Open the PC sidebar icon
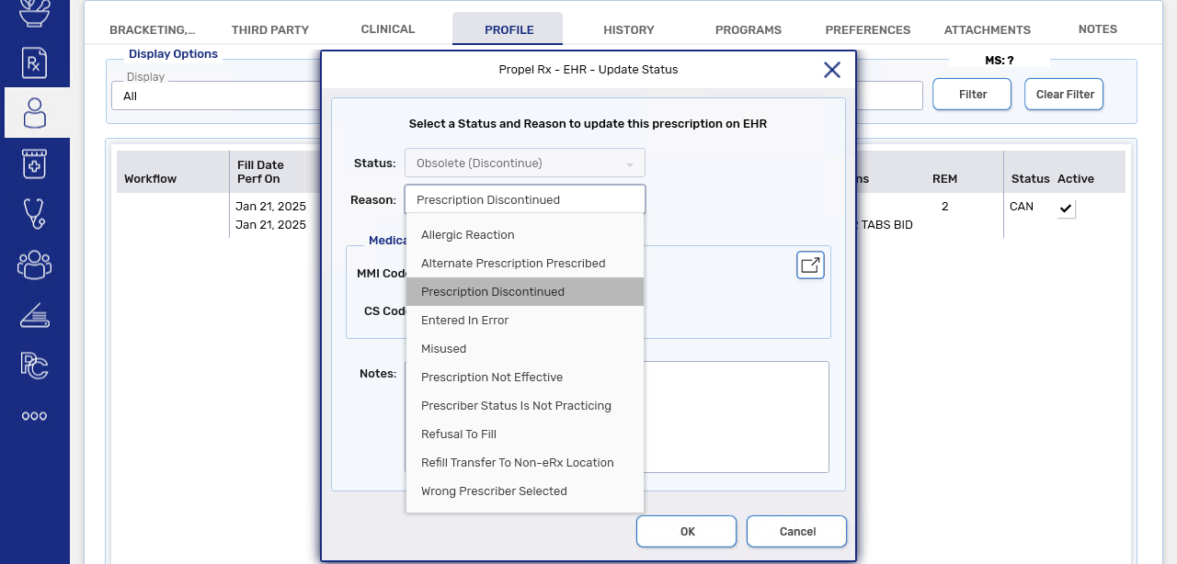Viewport: 1177px width, 564px height. point(34,365)
